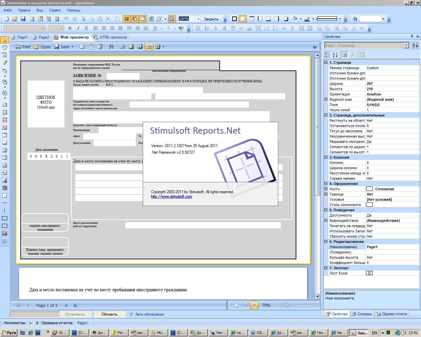Open the Сервис menu
The width and height of the screenshot is (421, 337).
point(55,10)
